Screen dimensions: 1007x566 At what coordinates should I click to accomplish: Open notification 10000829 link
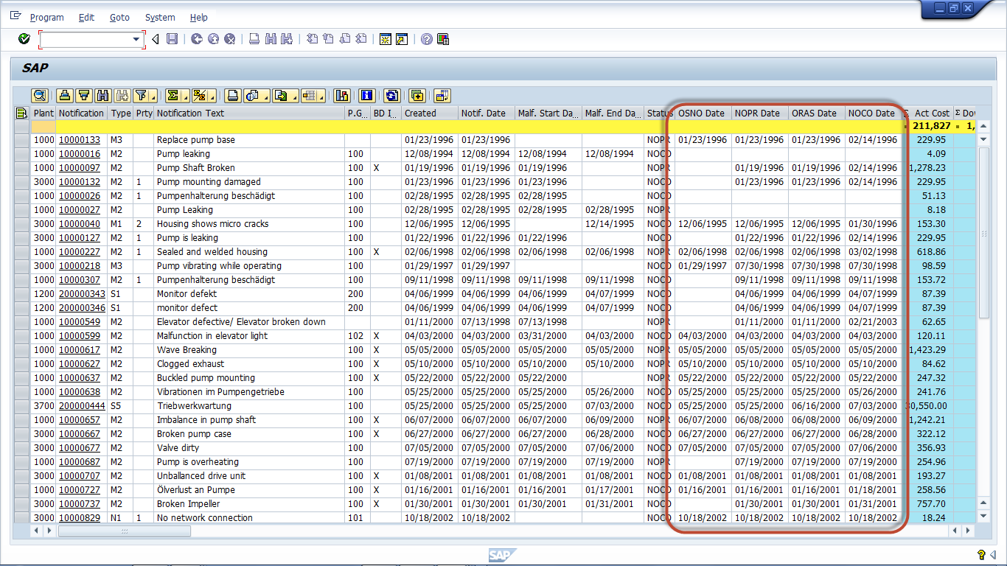pos(80,518)
